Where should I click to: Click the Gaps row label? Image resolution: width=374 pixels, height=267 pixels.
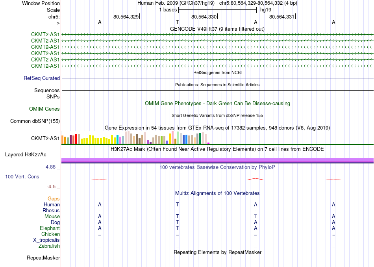pos(54,199)
